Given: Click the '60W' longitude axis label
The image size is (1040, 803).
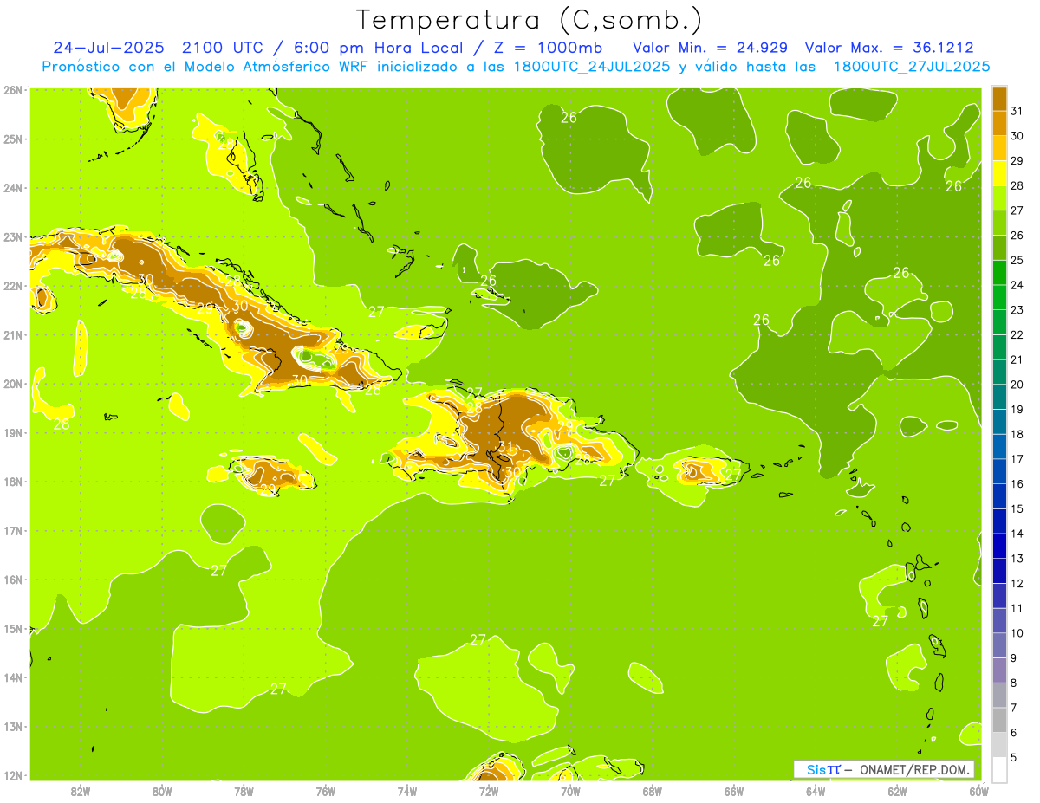Looking at the screenshot, I should click(x=978, y=792).
